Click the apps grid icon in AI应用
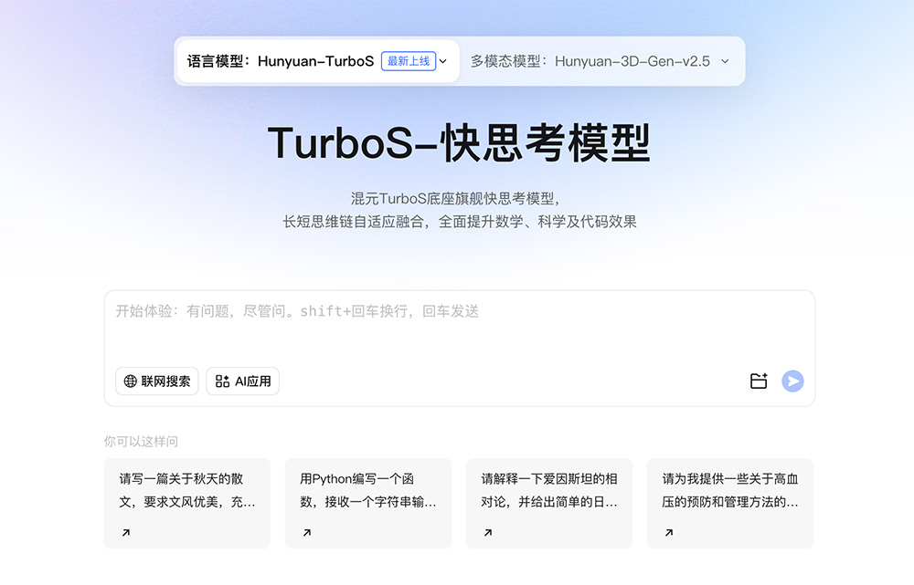 click(222, 381)
